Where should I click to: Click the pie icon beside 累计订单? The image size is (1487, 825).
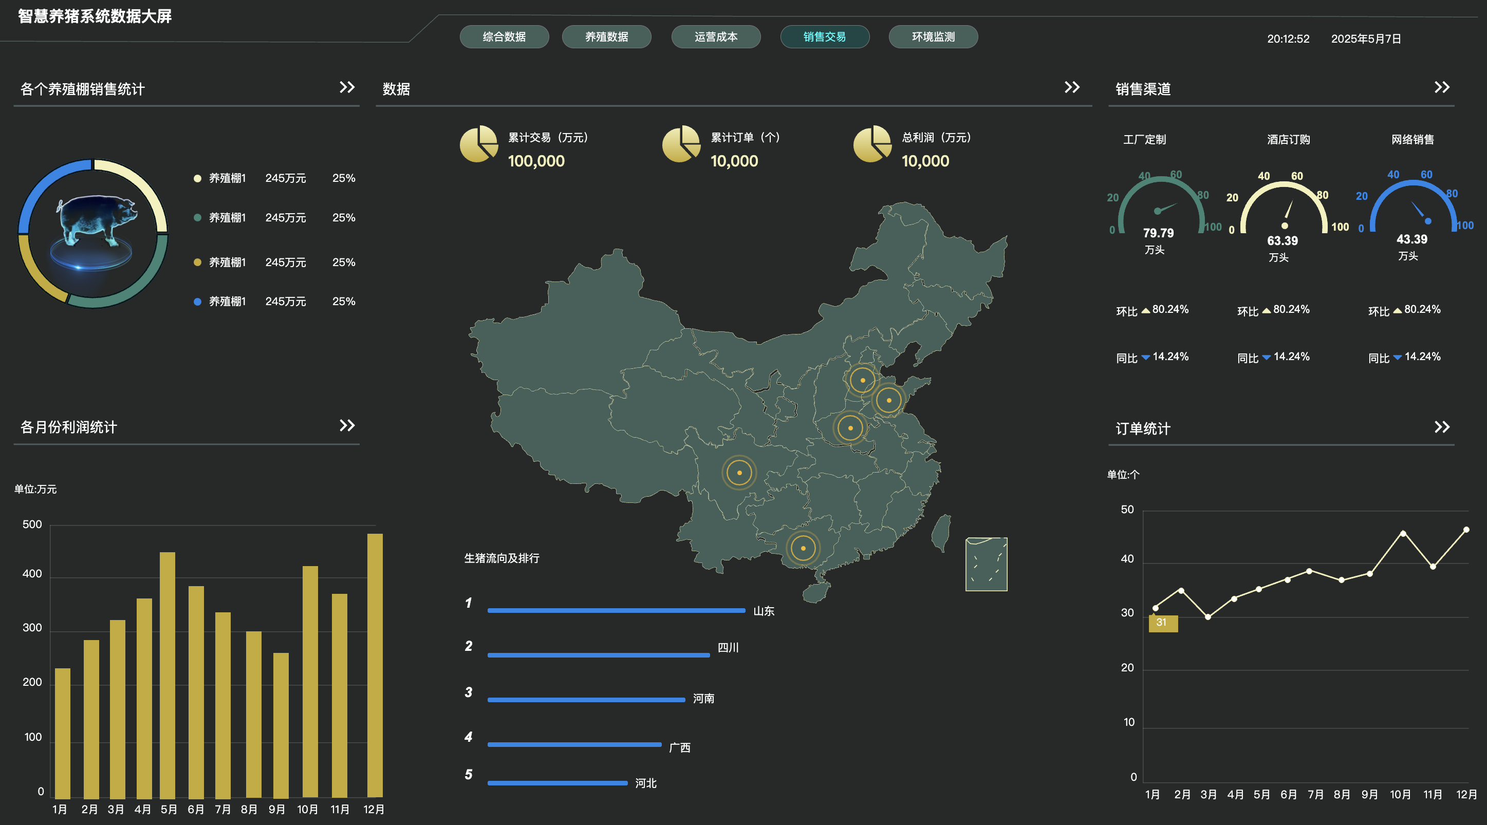(x=681, y=144)
